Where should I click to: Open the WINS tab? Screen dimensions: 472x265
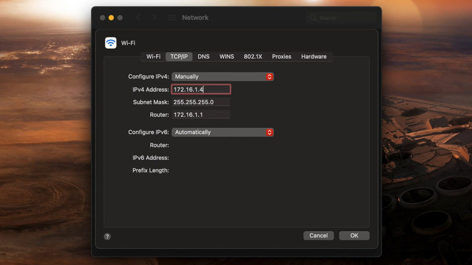tap(227, 57)
